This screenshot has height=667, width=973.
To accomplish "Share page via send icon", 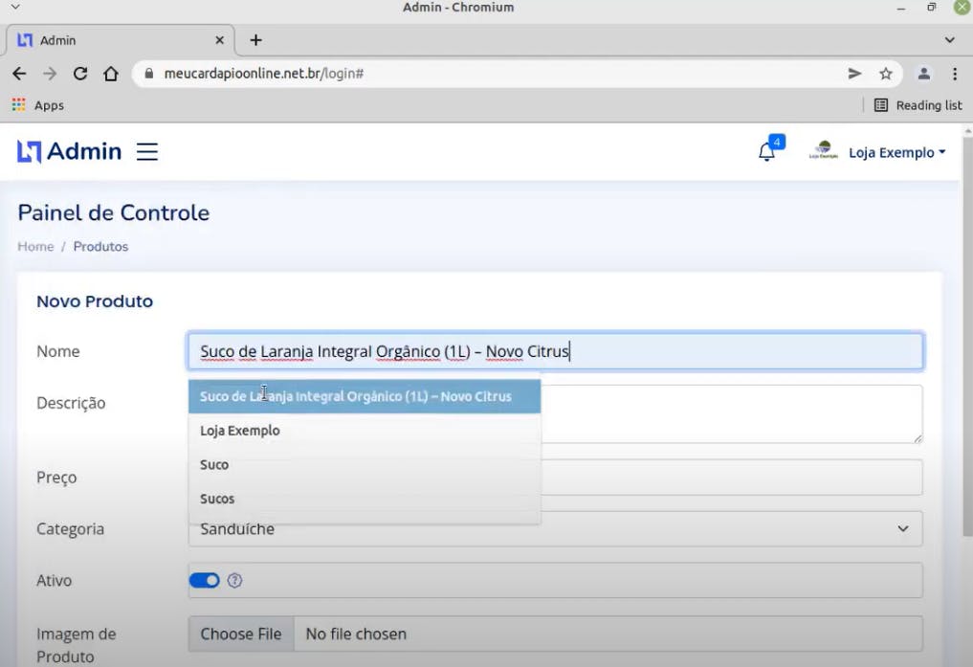I will pyautogui.click(x=854, y=74).
